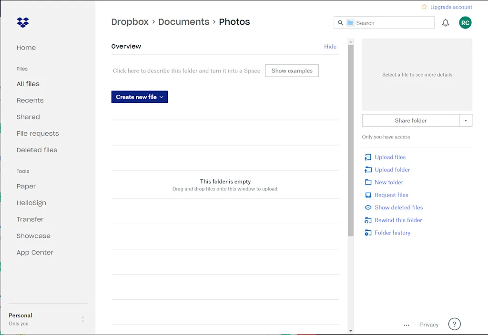Go to Home in the sidebar

pyautogui.click(x=26, y=48)
